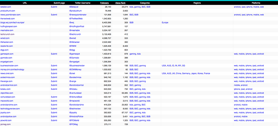Open techcrunch.com link
This screenshot has width=278, height=126.
pos(7,34)
